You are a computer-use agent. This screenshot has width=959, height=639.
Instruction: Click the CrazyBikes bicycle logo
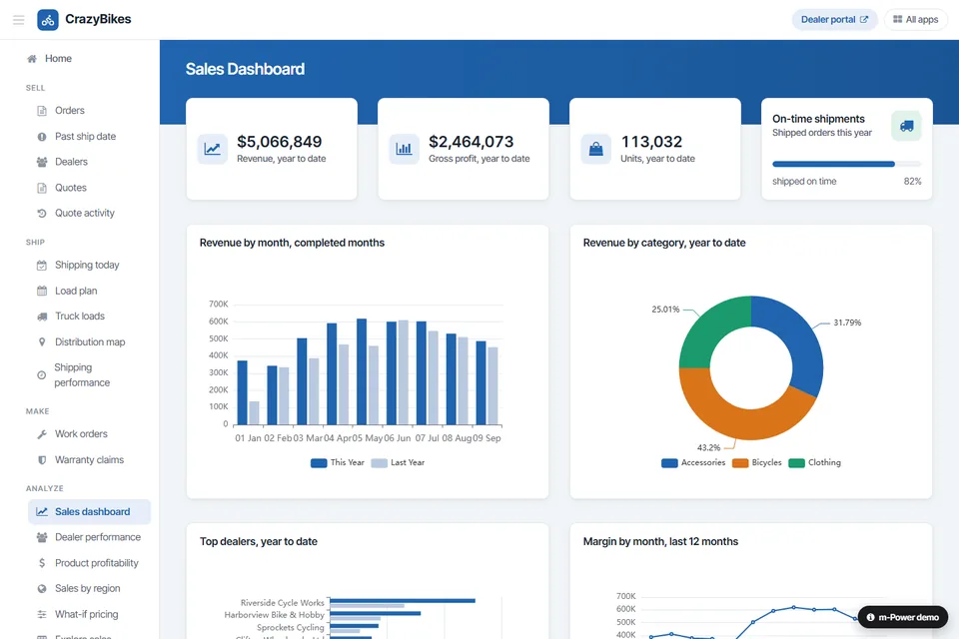tap(48, 20)
